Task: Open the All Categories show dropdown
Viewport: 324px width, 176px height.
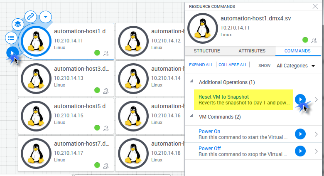Action: tap(295, 66)
